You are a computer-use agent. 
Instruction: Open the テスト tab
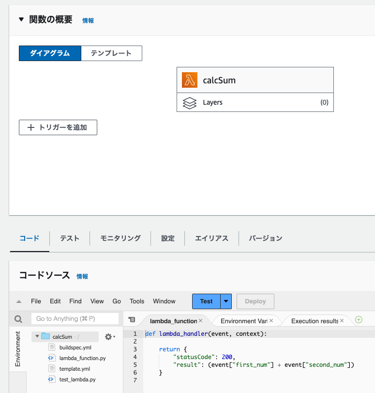coord(70,238)
